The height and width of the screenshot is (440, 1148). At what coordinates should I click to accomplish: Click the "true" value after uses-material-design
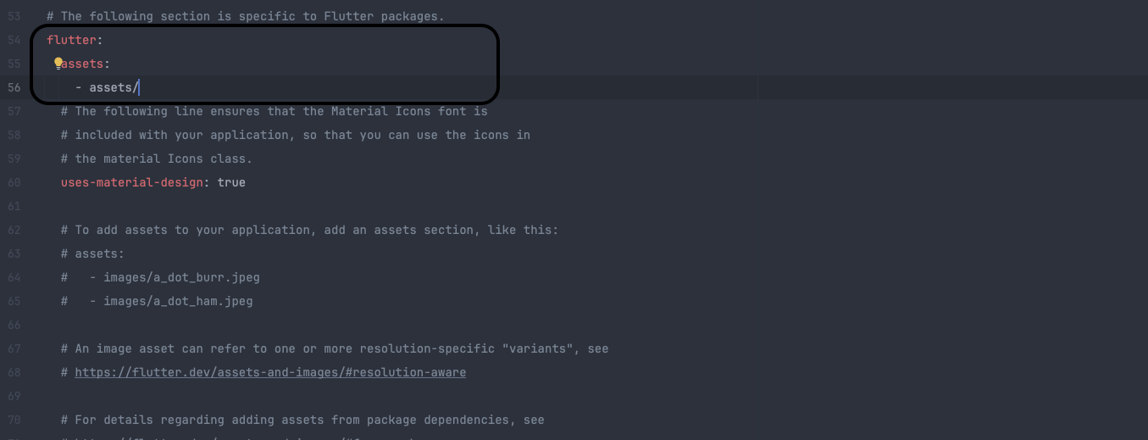231,182
